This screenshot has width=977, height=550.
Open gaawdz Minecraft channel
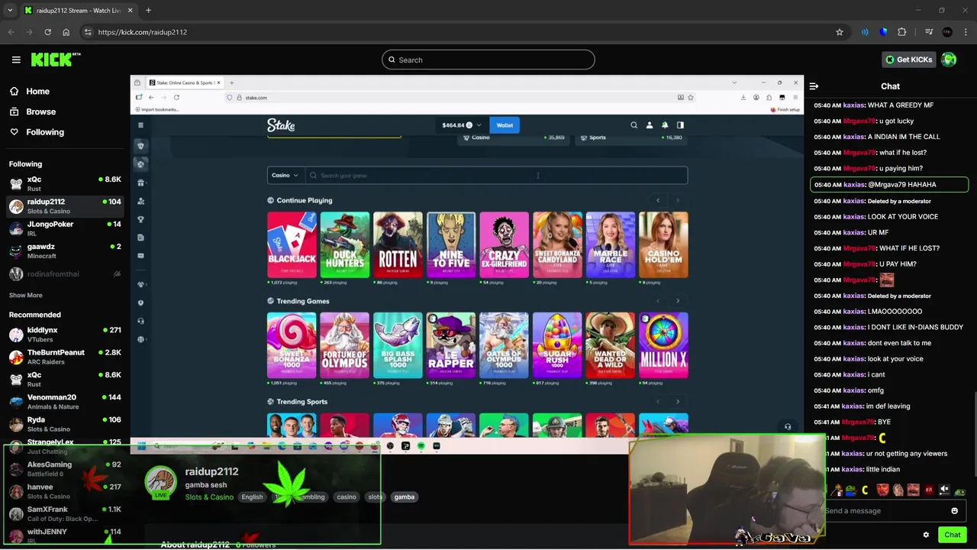[65, 251]
